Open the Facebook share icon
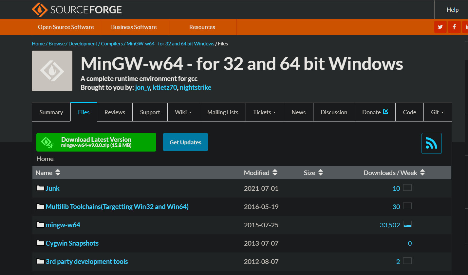468x275 pixels. (x=454, y=27)
